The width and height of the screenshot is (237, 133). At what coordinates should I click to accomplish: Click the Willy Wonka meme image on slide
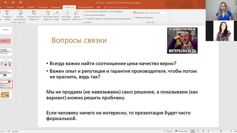[x=182, y=40]
